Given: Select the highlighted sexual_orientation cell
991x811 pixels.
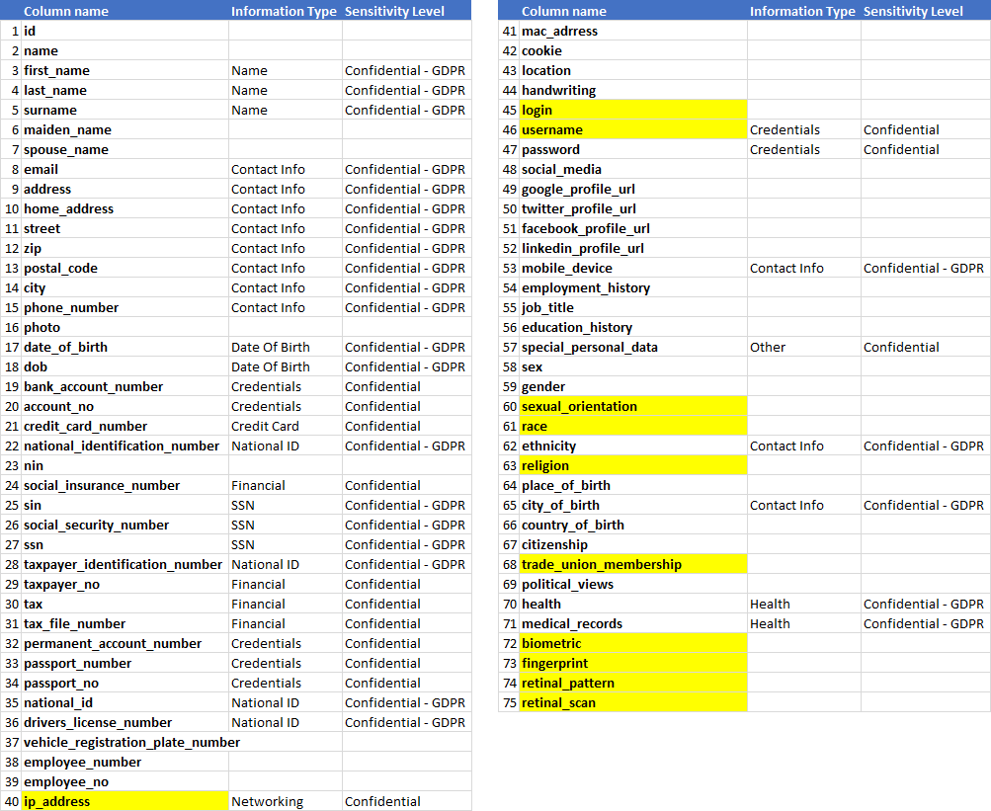Looking at the screenshot, I should (632, 406).
